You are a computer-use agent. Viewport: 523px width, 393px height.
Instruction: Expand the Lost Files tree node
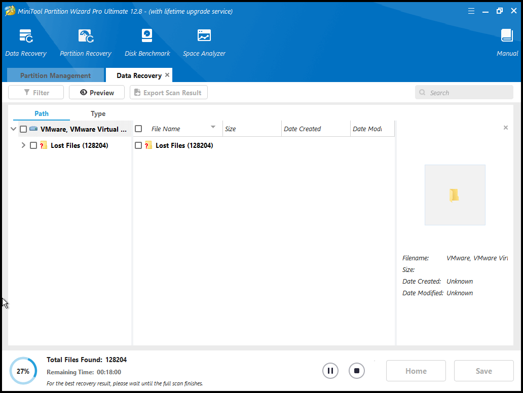23,145
